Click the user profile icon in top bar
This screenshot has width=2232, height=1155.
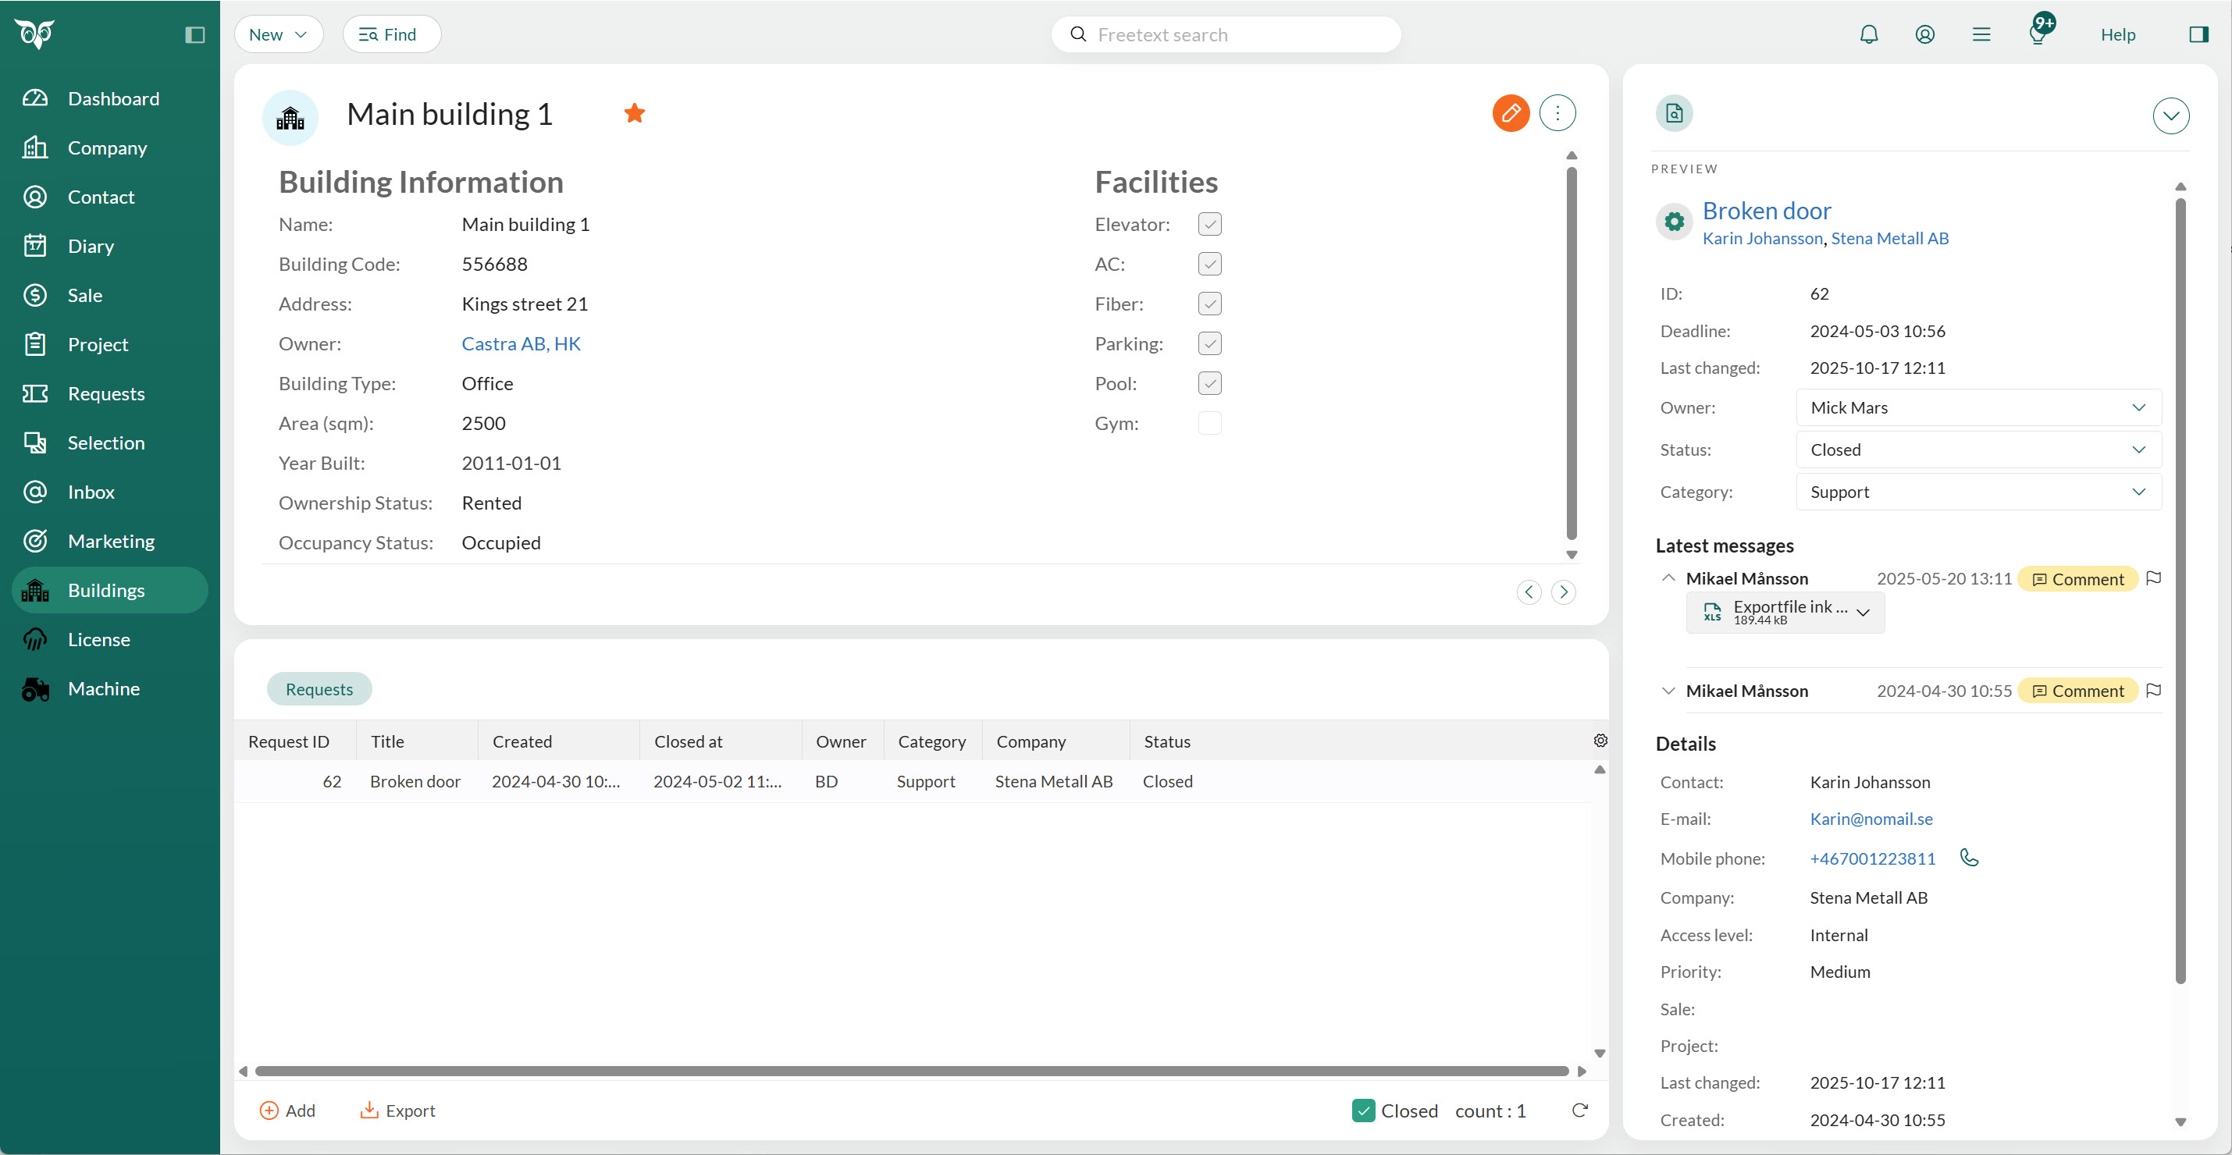click(x=1924, y=34)
